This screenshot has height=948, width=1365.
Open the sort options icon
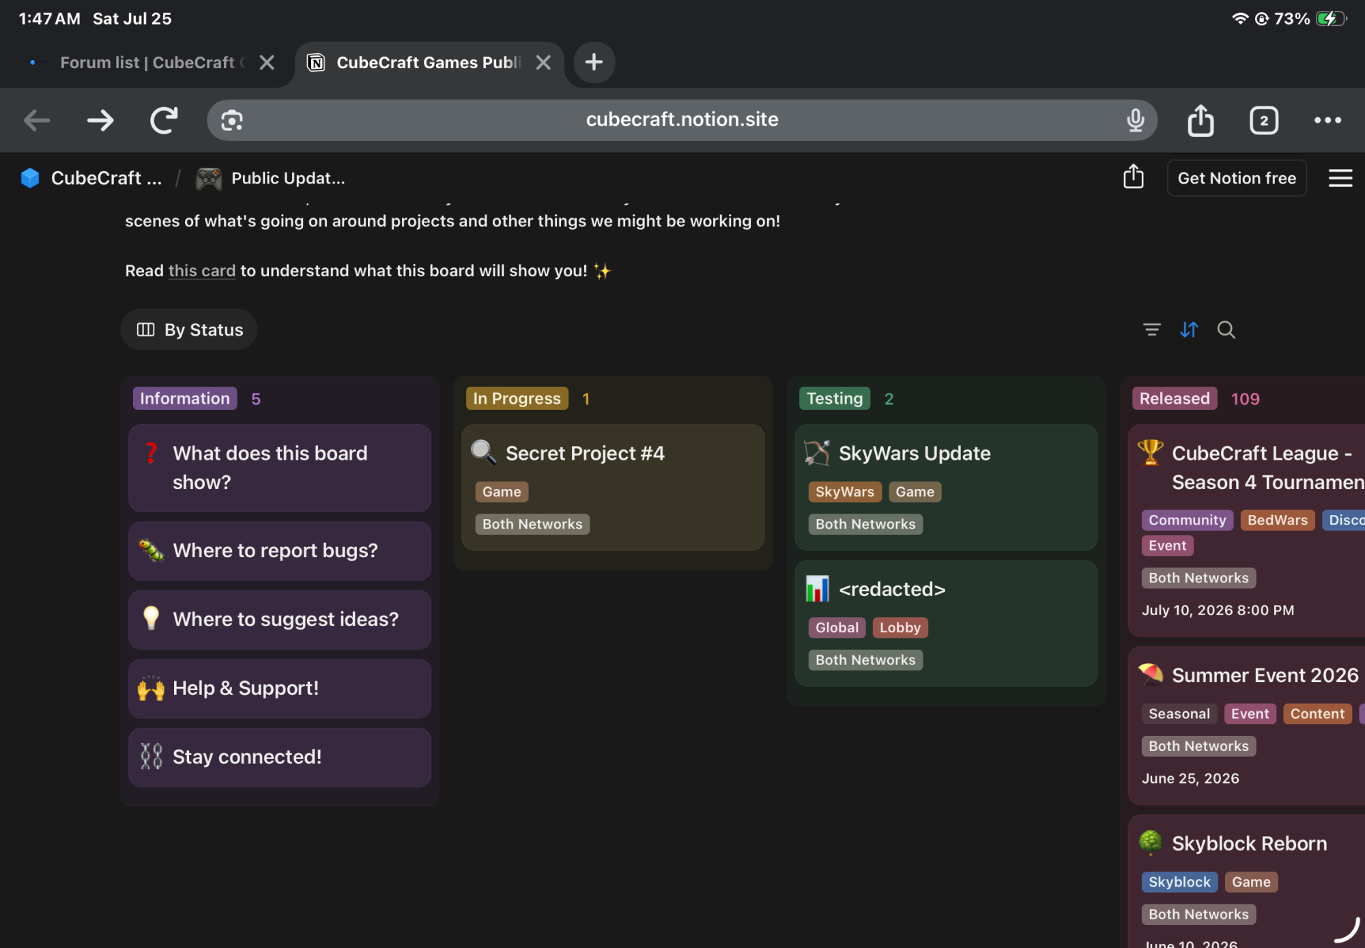coord(1189,330)
